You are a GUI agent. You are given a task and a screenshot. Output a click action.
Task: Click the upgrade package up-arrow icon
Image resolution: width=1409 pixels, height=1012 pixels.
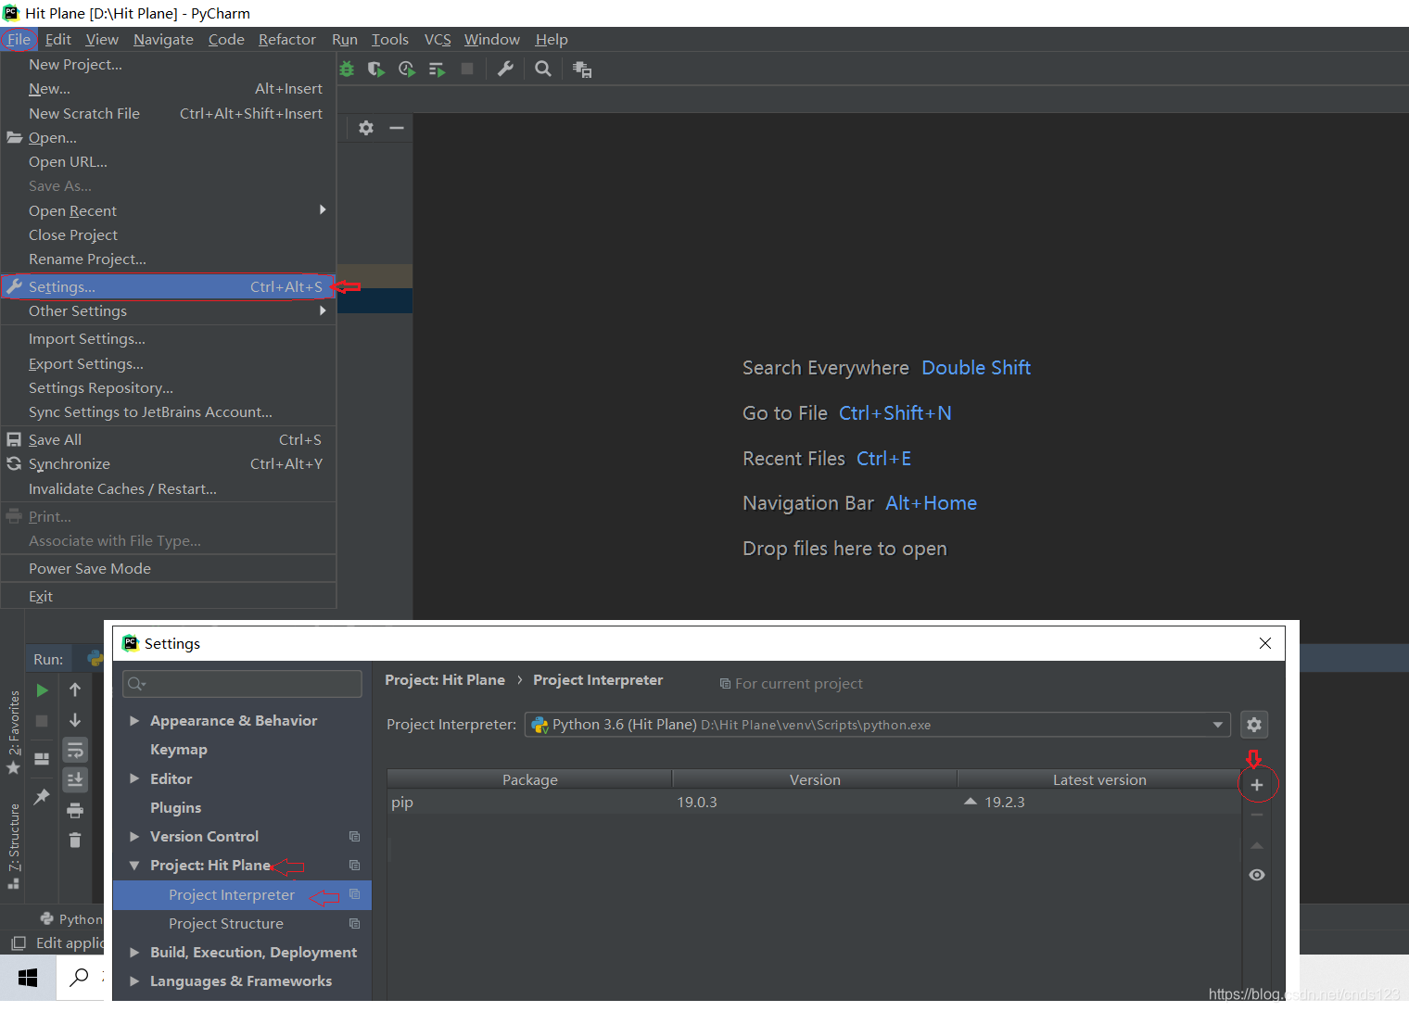[1257, 845]
